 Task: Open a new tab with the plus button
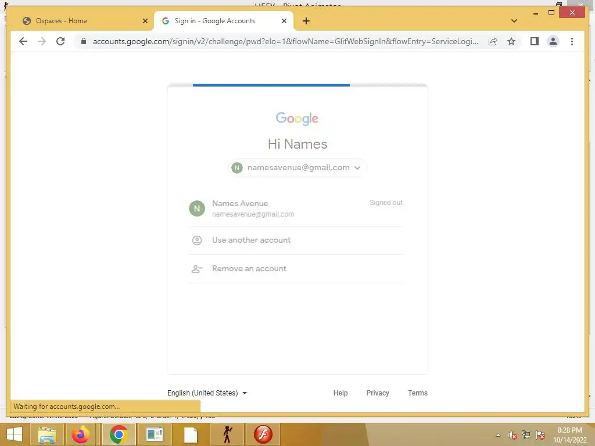pyautogui.click(x=306, y=21)
